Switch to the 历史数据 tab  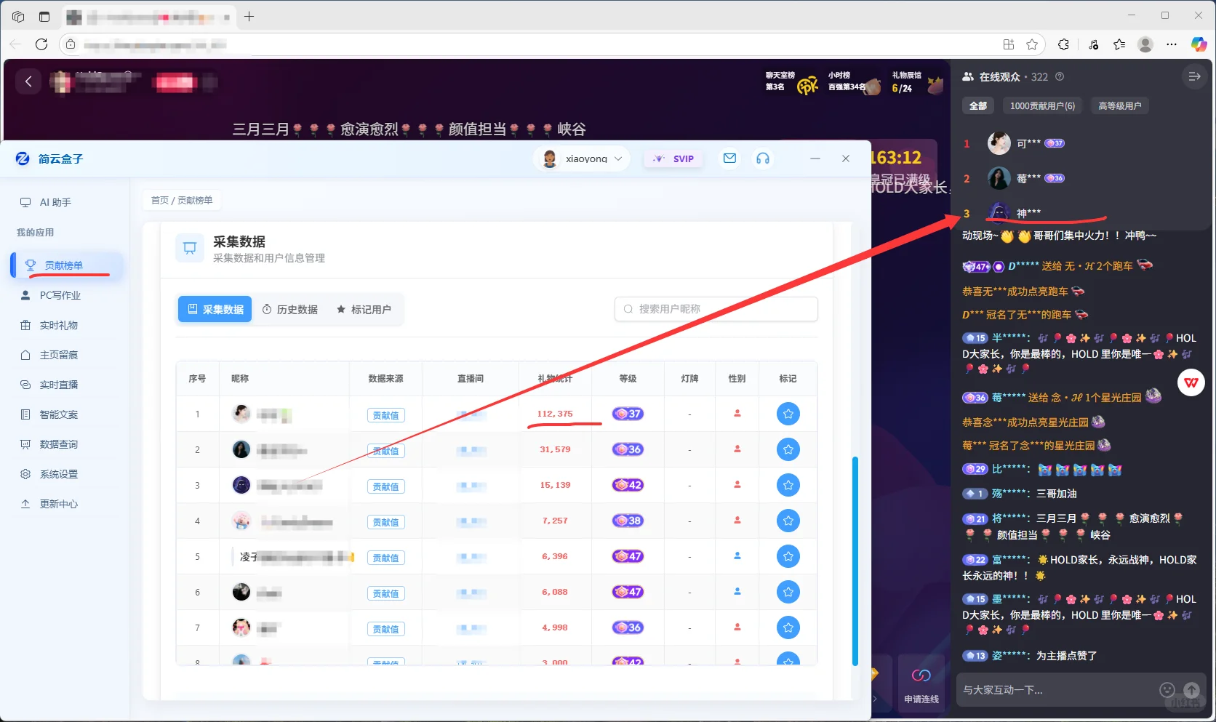[x=290, y=309]
